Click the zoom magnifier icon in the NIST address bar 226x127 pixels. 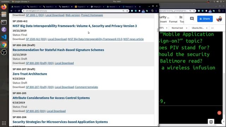123,11
